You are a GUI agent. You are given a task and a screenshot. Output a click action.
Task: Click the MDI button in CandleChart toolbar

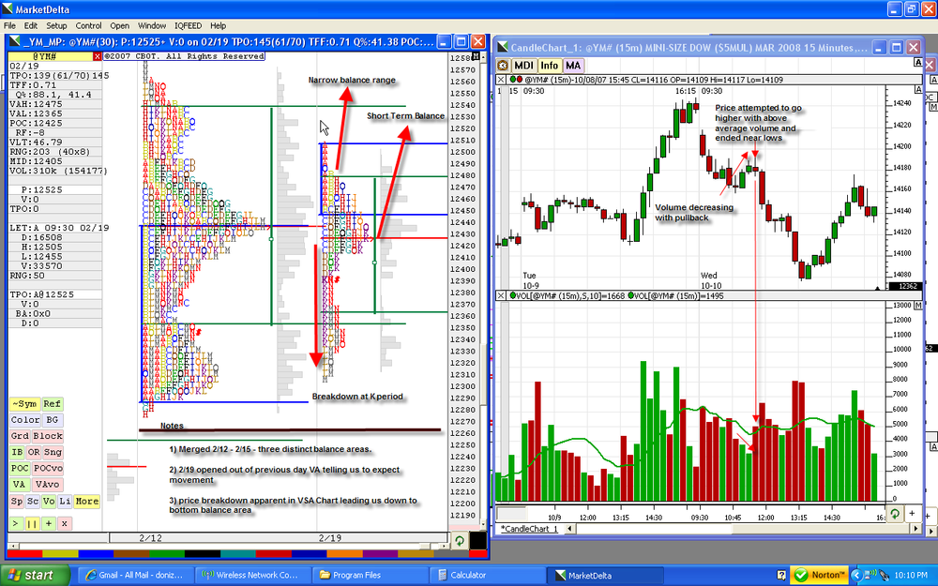523,66
